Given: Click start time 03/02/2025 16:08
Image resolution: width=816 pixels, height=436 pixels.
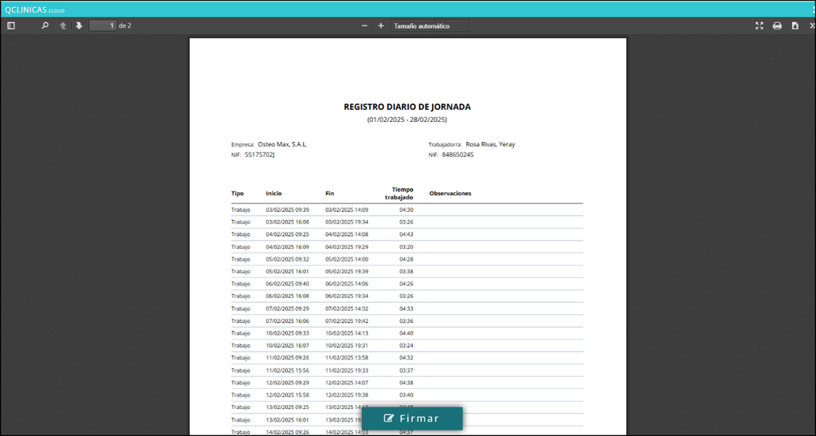Looking at the screenshot, I should [287, 222].
